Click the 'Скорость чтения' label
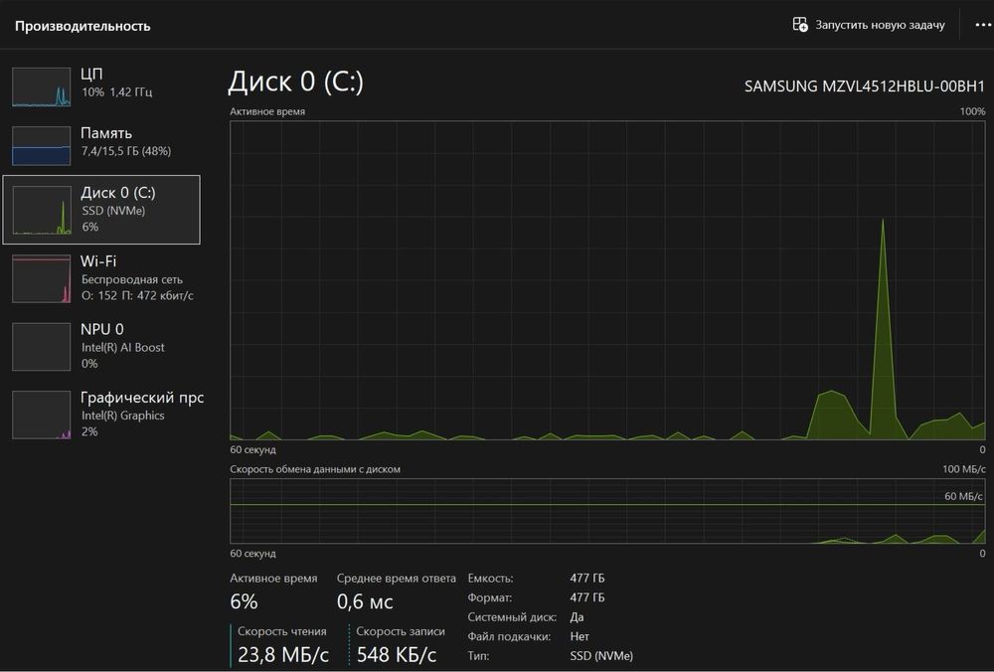The width and height of the screenshot is (994, 672). [x=282, y=631]
